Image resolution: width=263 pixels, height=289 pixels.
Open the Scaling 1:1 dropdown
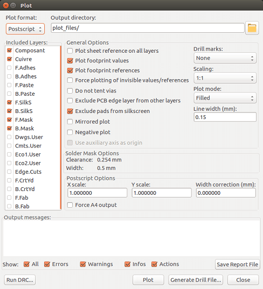pyautogui.click(x=225, y=78)
